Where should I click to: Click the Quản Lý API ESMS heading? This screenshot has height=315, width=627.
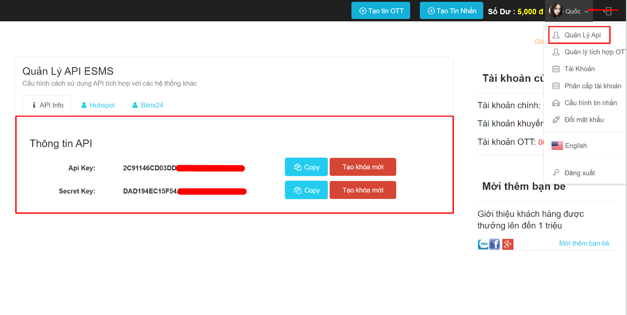pos(68,71)
